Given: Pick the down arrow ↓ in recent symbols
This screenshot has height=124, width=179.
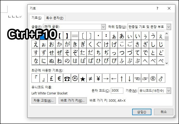Looking at the screenshot, I should pos(130,78).
